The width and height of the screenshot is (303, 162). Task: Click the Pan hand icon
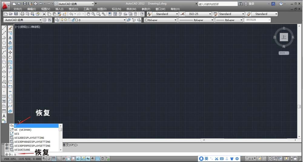click(88, 14)
